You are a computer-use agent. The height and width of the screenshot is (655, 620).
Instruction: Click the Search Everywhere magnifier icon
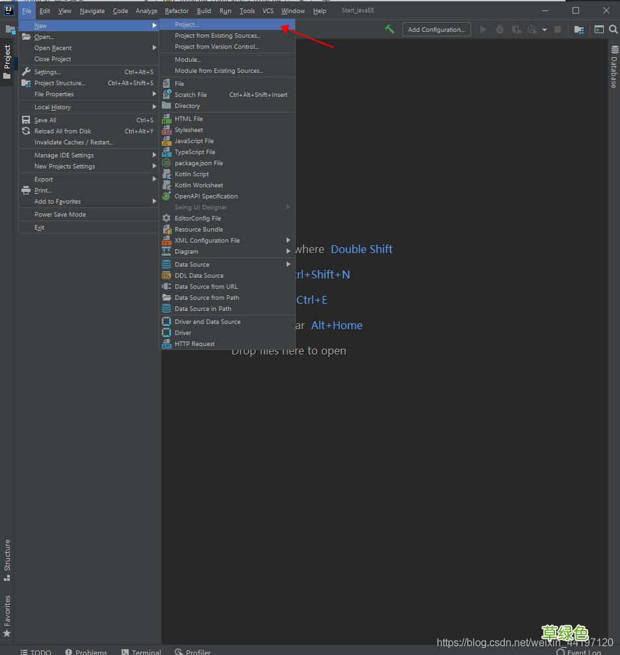click(613, 29)
